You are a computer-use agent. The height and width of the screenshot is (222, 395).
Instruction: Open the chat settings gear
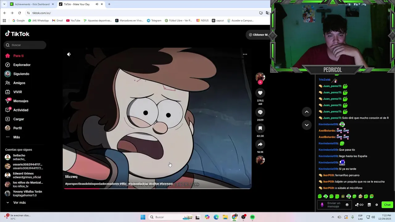[376, 205]
